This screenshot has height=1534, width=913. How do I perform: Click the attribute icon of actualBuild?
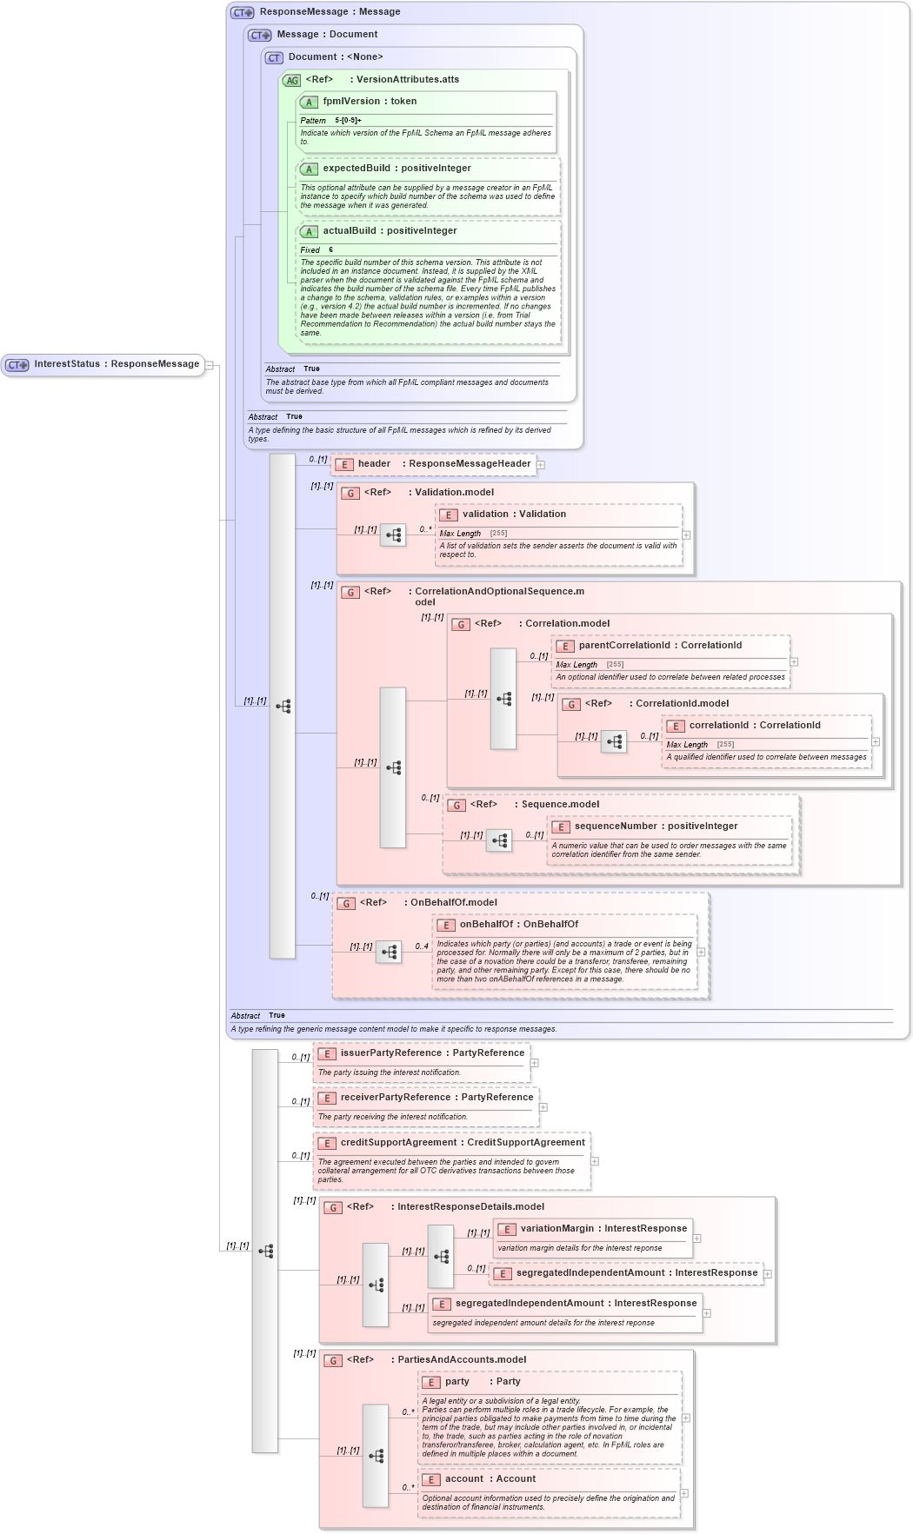point(309,232)
